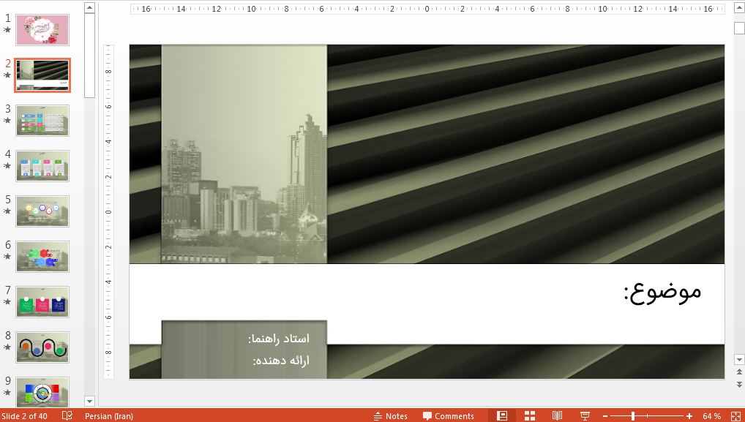Switch to Reading View
Image resolution: width=745 pixels, height=422 pixels.
tap(557, 415)
